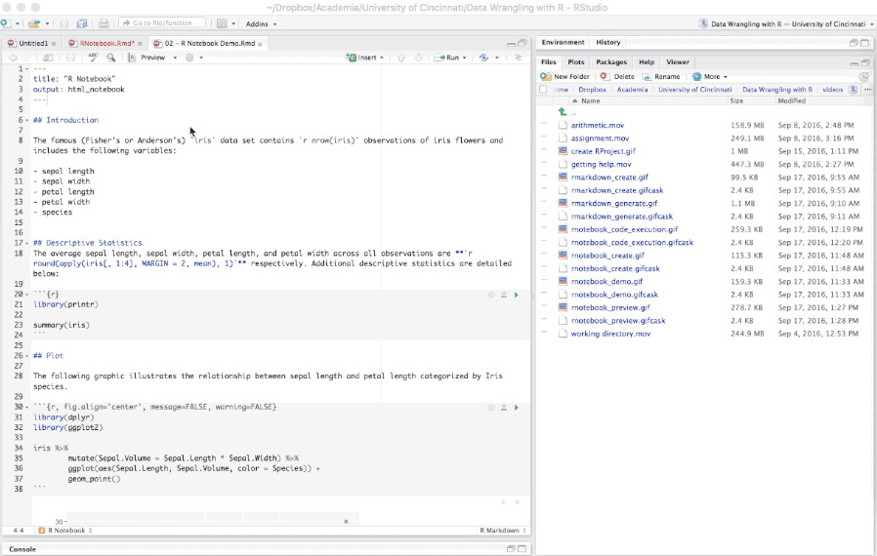
Task: Click the Print document icon
Action: 104,23
